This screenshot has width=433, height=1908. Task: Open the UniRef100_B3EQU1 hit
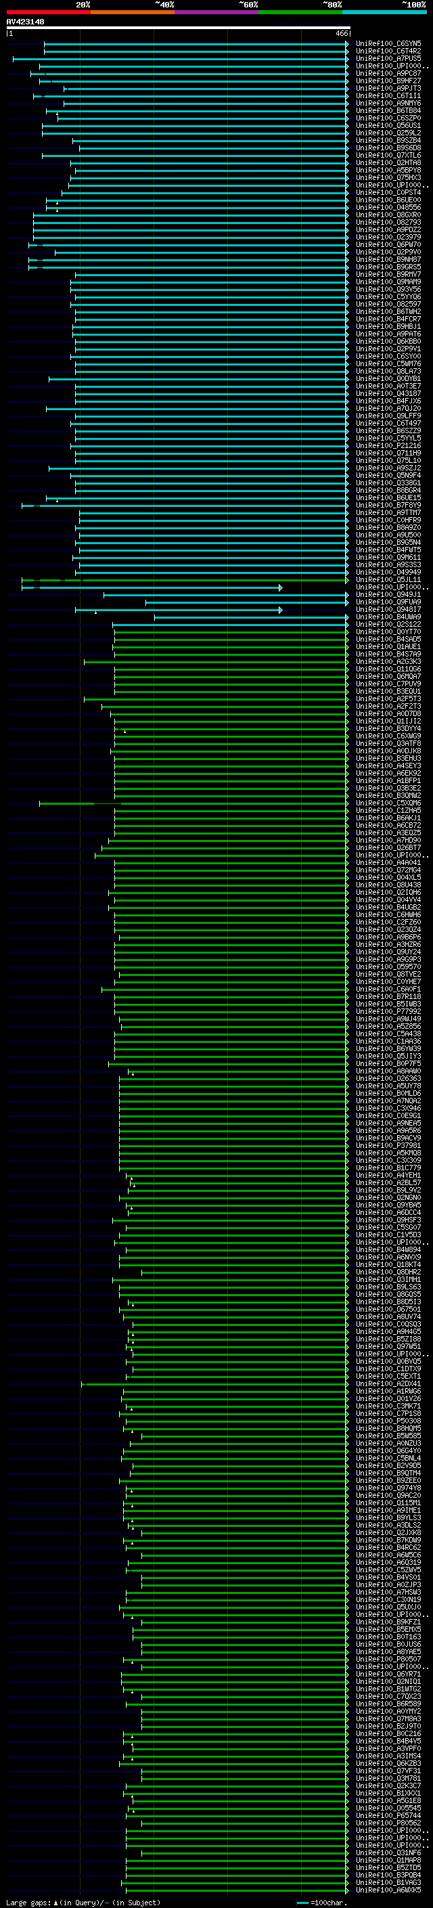pos(388,691)
